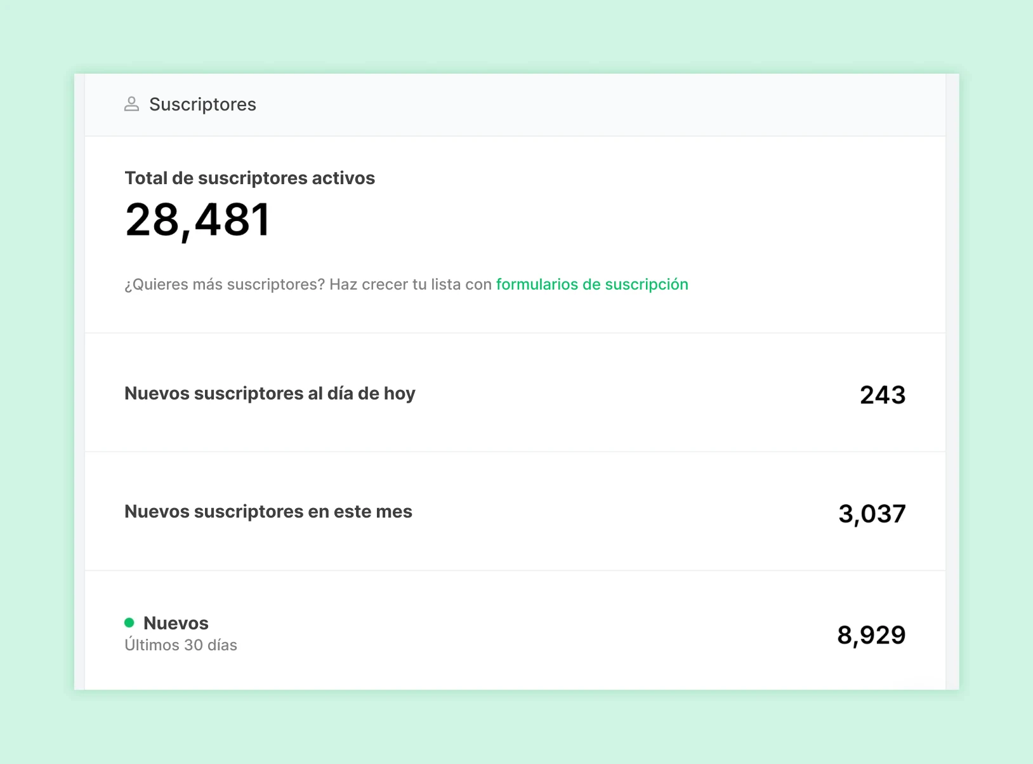
Task: Click the ¿Quieres más suscriptores? text
Action: coord(225,285)
